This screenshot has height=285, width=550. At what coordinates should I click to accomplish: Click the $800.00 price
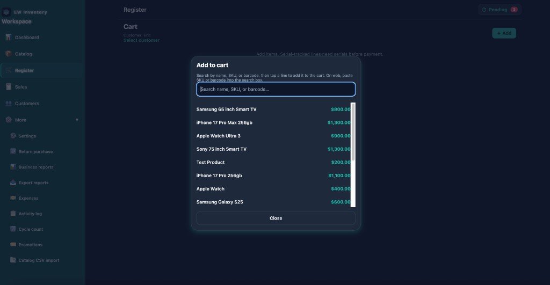(x=341, y=109)
